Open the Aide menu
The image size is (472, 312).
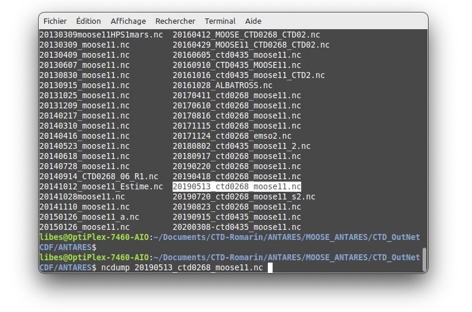254,21
